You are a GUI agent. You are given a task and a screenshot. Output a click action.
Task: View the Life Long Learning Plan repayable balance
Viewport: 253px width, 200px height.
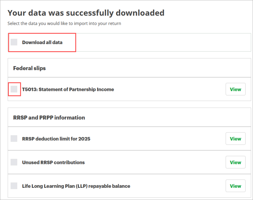(235, 186)
